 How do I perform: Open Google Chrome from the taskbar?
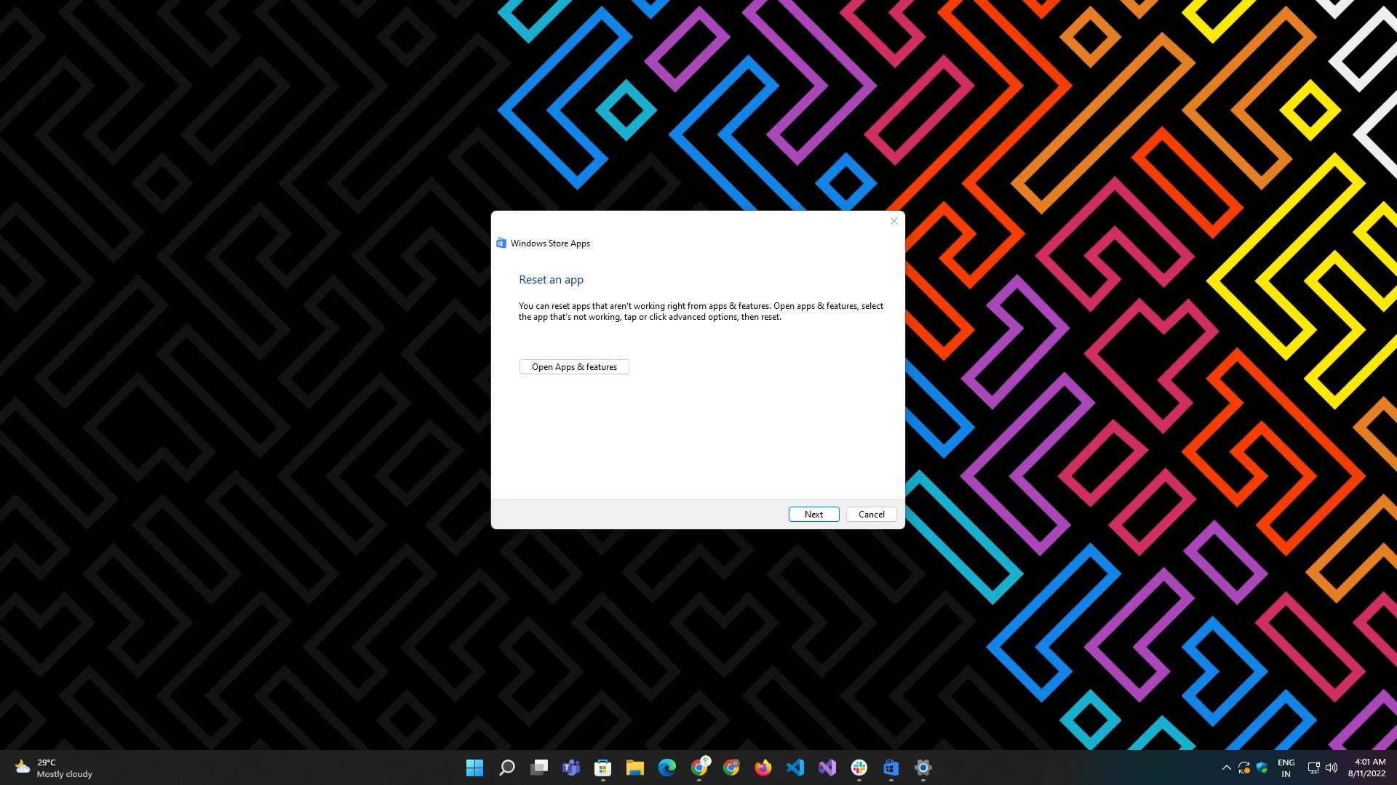[x=699, y=767]
